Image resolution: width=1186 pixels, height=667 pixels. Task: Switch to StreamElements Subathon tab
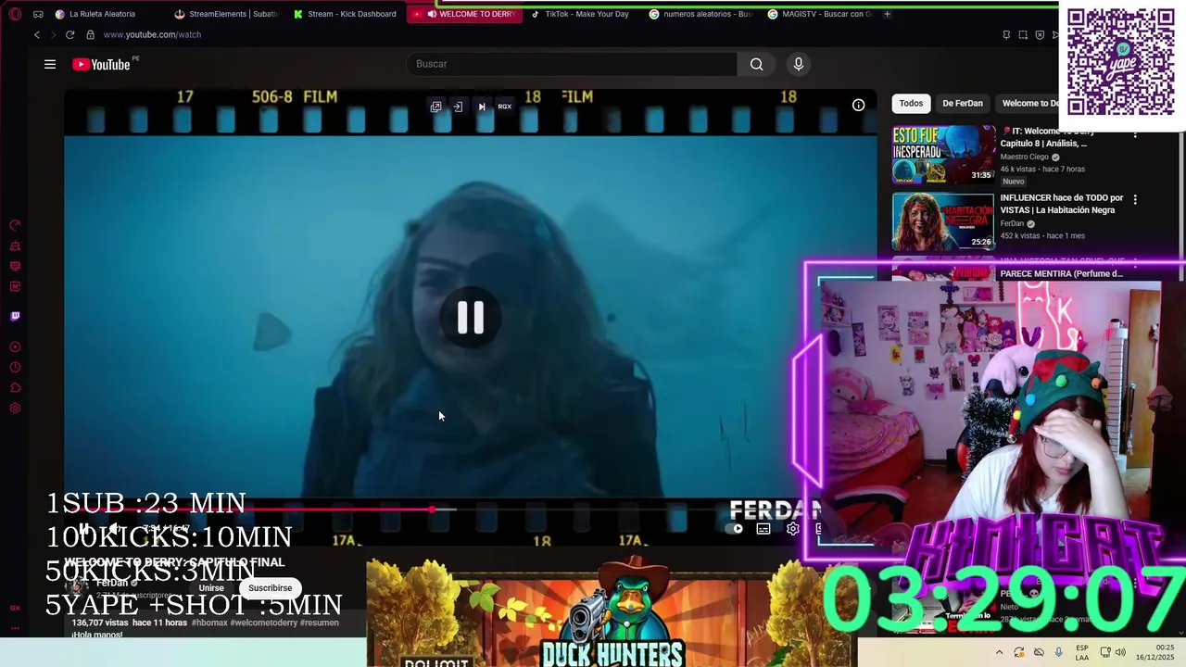tap(226, 14)
